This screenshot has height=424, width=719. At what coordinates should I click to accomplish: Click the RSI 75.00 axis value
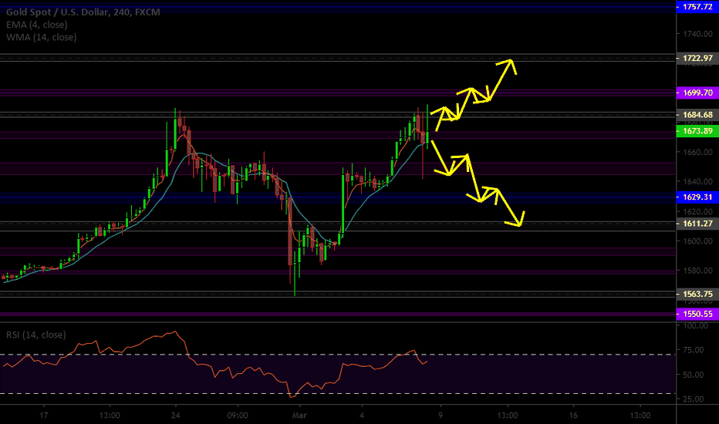point(694,350)
